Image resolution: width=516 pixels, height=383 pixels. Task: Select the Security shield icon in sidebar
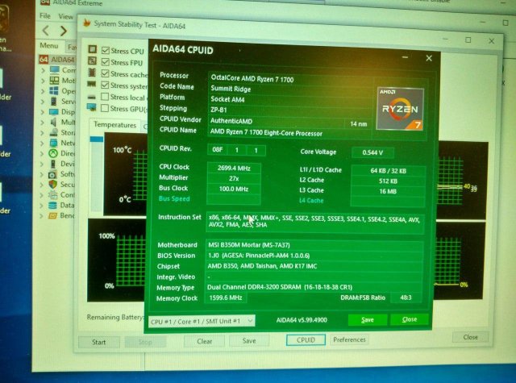pos(53,184)
